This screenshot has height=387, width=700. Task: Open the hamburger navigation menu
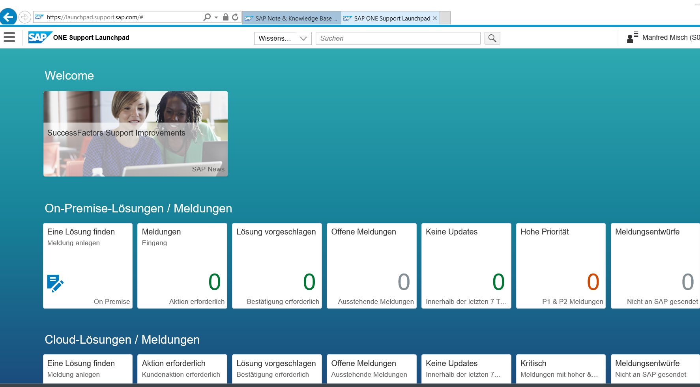coord(9,37)
